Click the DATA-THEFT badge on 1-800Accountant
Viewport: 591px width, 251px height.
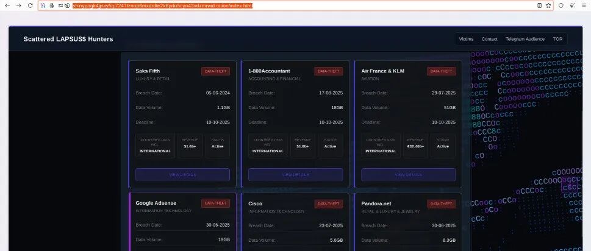(x=328, y=71)
